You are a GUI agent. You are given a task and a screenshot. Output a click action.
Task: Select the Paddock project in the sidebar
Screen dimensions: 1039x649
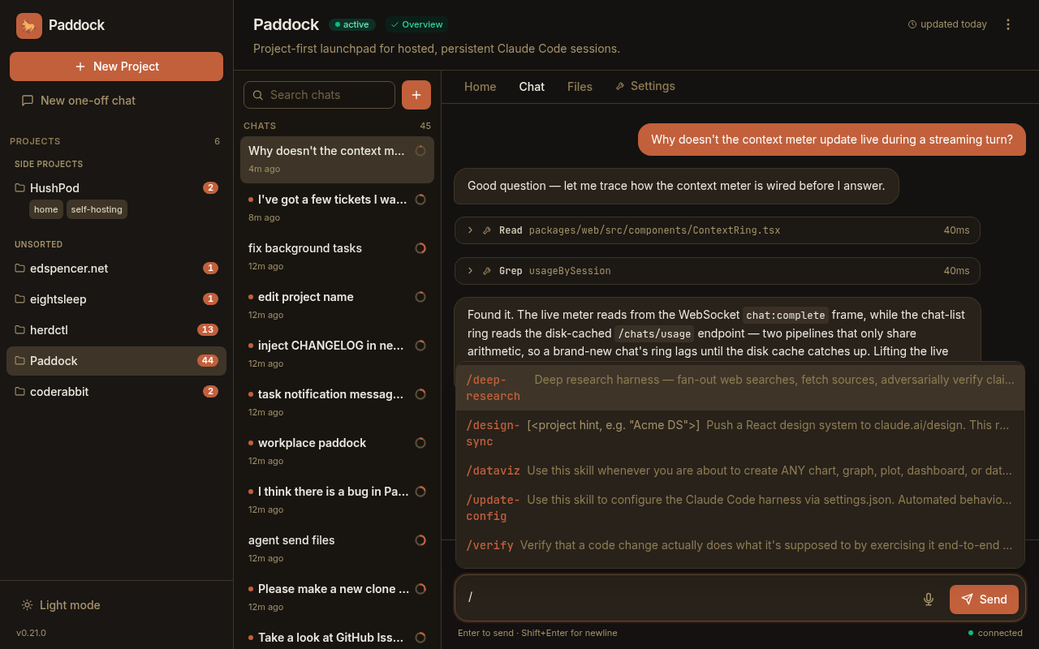pos(116,361)
